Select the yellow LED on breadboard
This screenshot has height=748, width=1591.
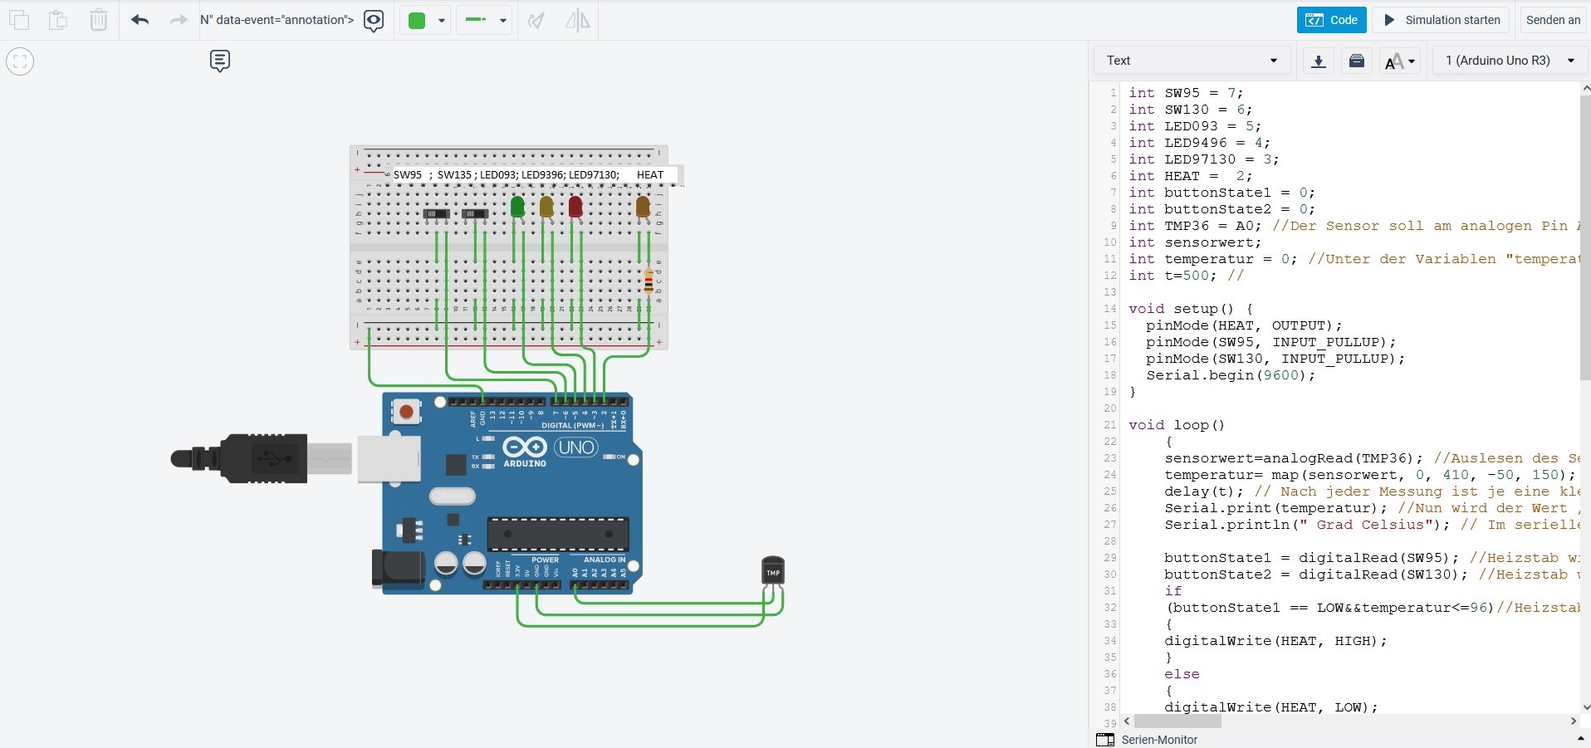(x=546, y=207)
